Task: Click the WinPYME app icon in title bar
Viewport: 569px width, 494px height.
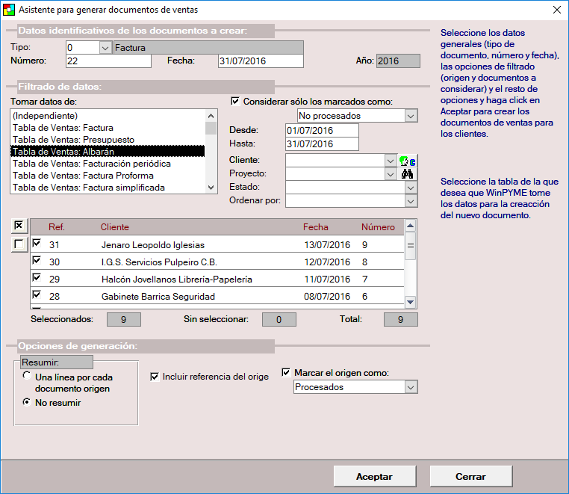Action: click(8, 10)
